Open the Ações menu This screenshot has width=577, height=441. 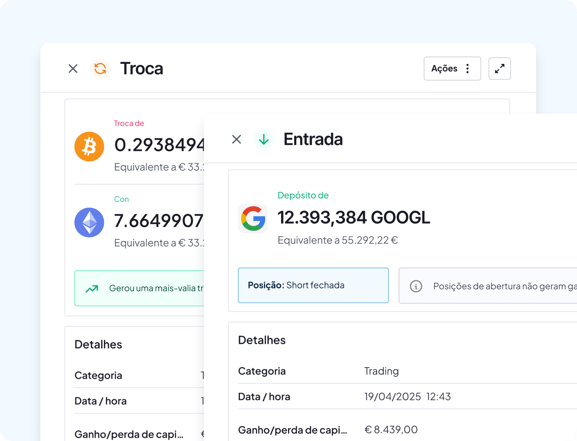[x=452, y=68]
